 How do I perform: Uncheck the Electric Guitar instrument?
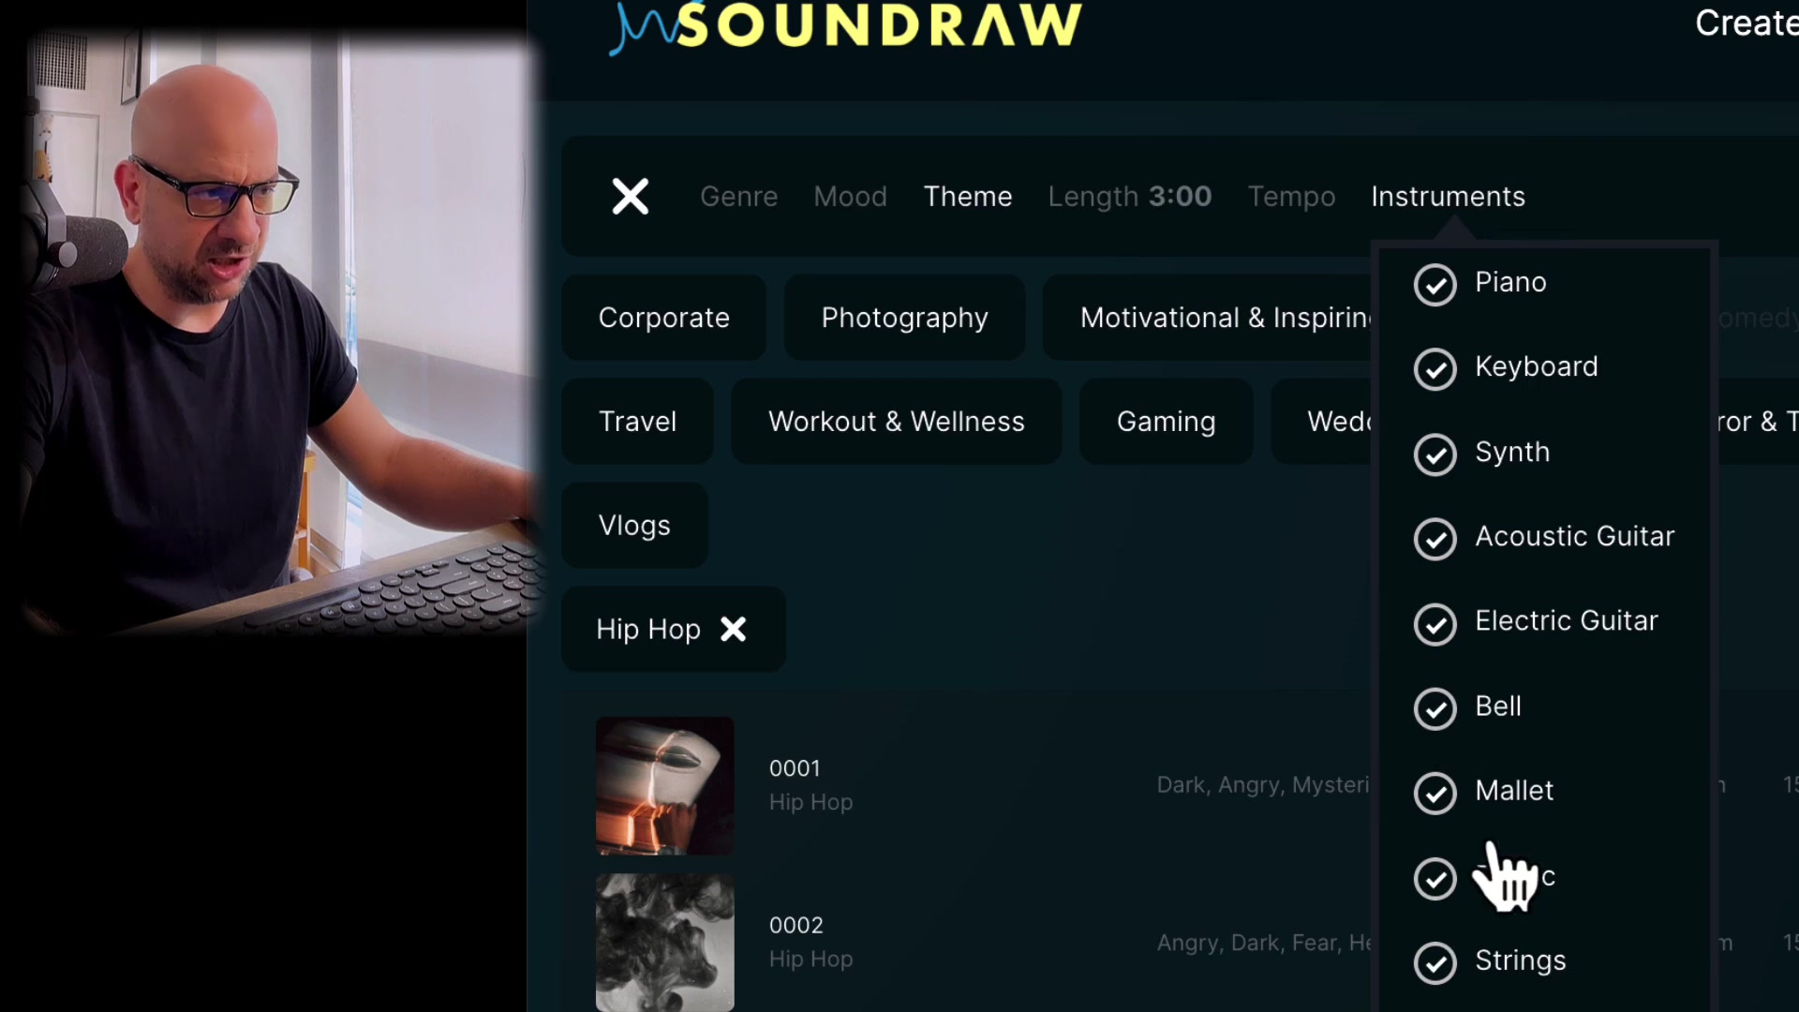(1435, 624)
